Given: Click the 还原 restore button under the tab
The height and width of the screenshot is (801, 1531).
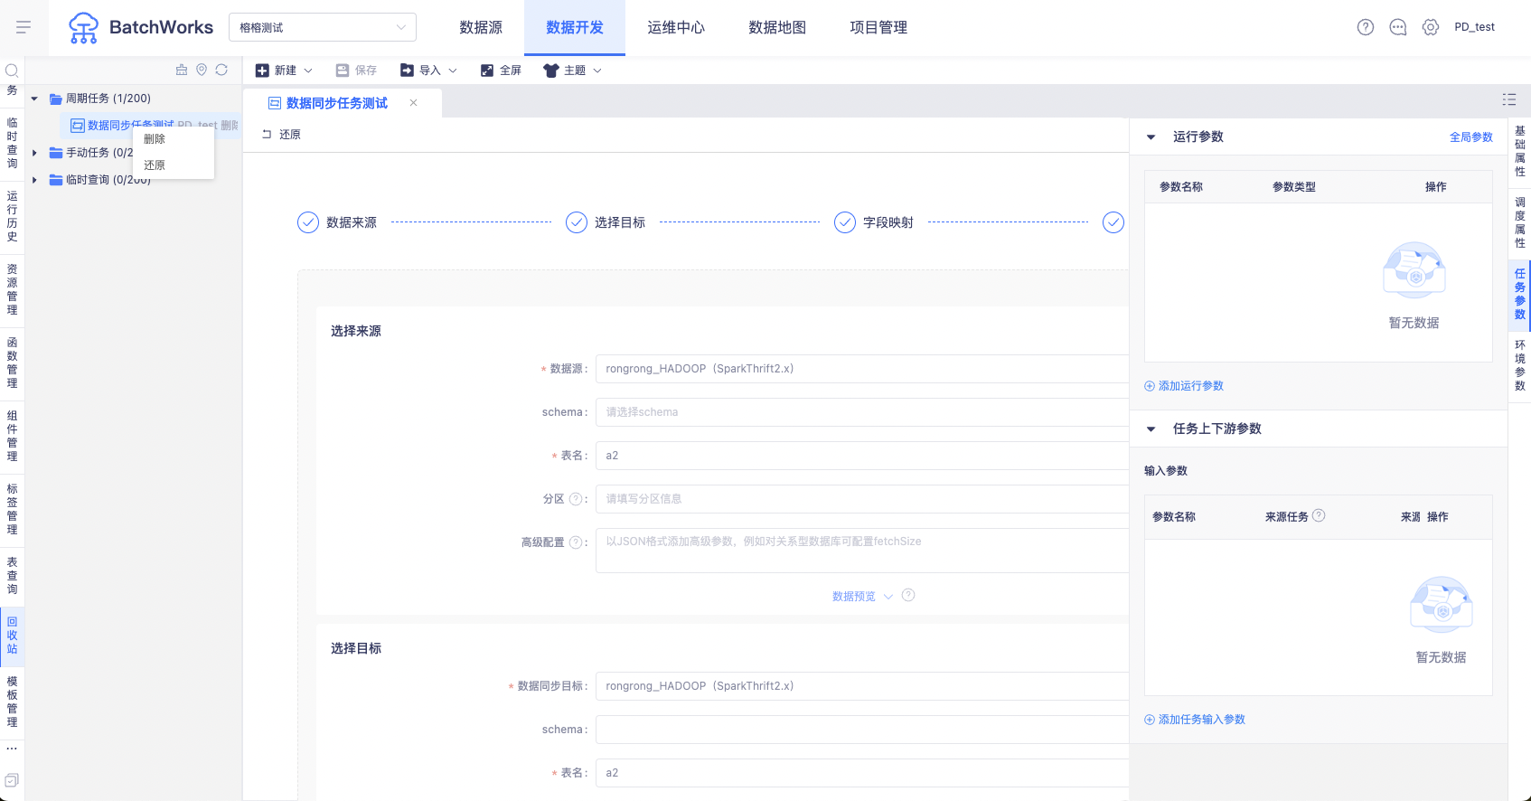Looking at the screenshot, I should click(x=281, y=134).
